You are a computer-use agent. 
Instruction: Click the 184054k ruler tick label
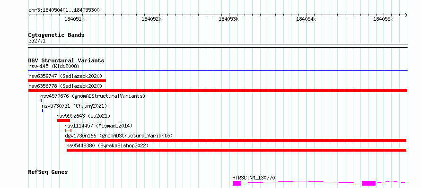click(x=306, y=19)
